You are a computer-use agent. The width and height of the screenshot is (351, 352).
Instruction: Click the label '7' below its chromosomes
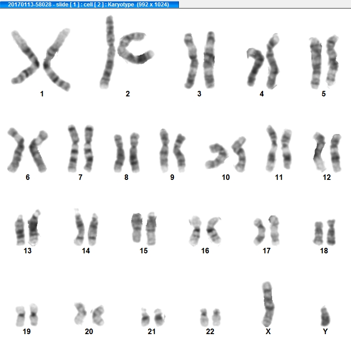pos(80,177)
